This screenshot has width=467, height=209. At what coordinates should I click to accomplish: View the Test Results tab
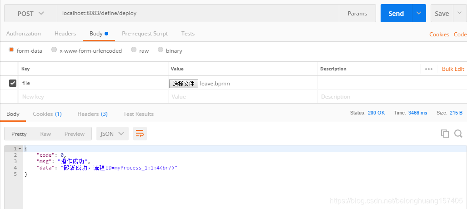[139, 114]
